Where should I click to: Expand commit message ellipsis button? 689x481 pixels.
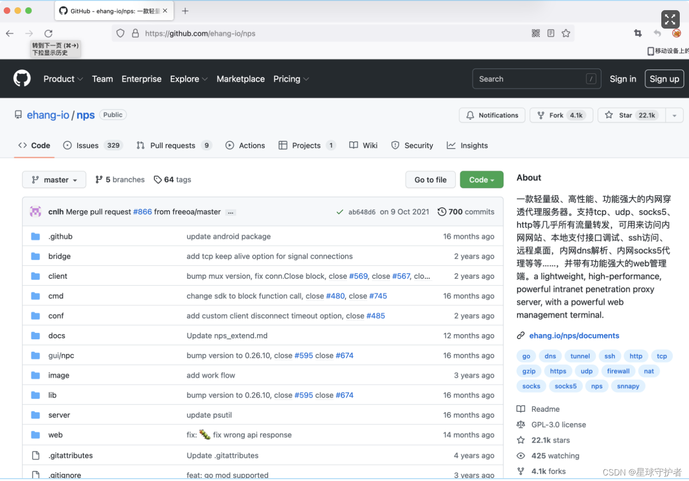tap(230, 212)
